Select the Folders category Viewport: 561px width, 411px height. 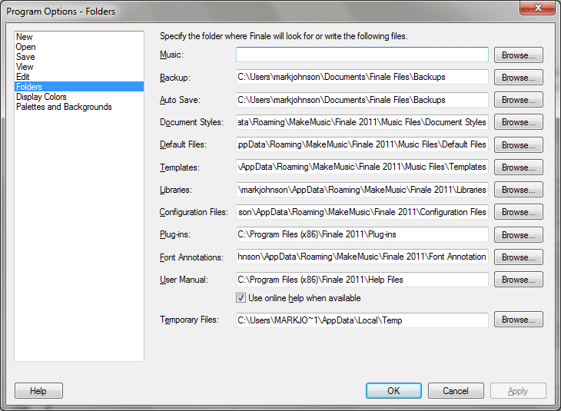click(x=79, y=87)
